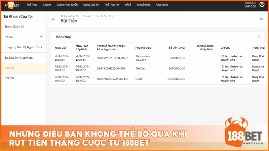
Task: Click transaction reference D24PSC241225064503
Action: tap(111, 68)
